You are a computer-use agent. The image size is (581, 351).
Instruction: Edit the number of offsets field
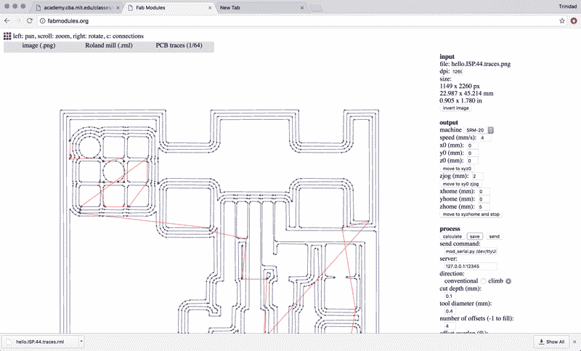(450, 326)
